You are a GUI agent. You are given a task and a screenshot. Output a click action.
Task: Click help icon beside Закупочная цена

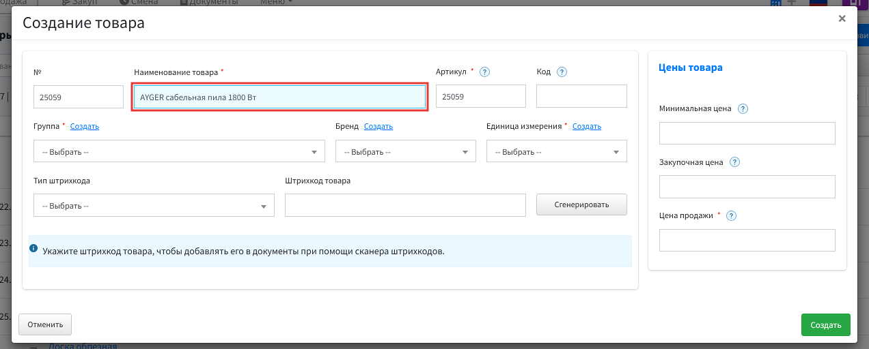coord(734,162)
